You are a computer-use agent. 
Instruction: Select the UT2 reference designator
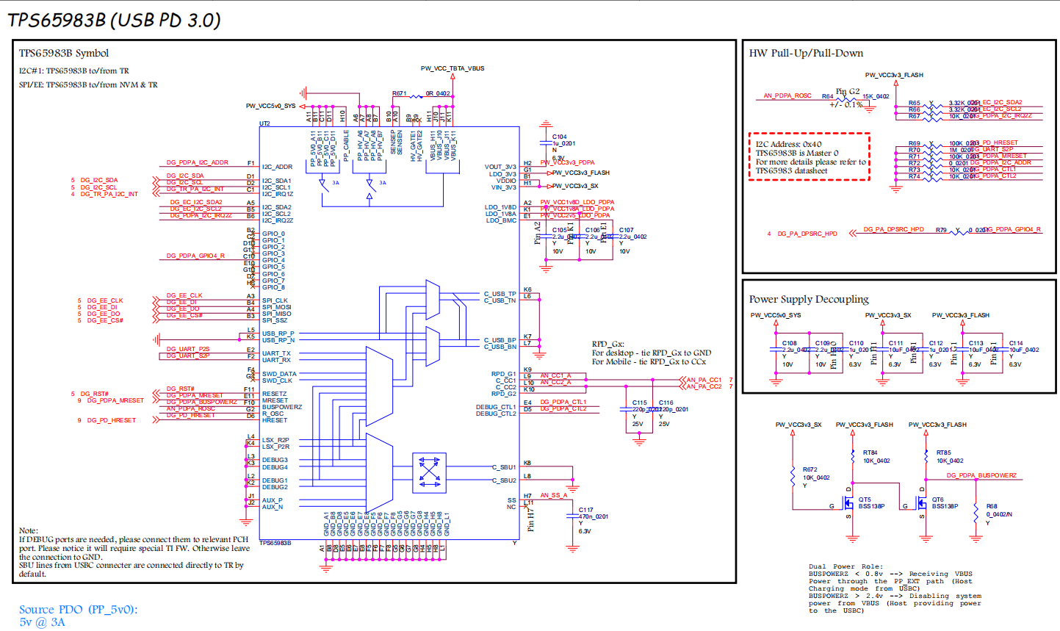coord(265,123)
